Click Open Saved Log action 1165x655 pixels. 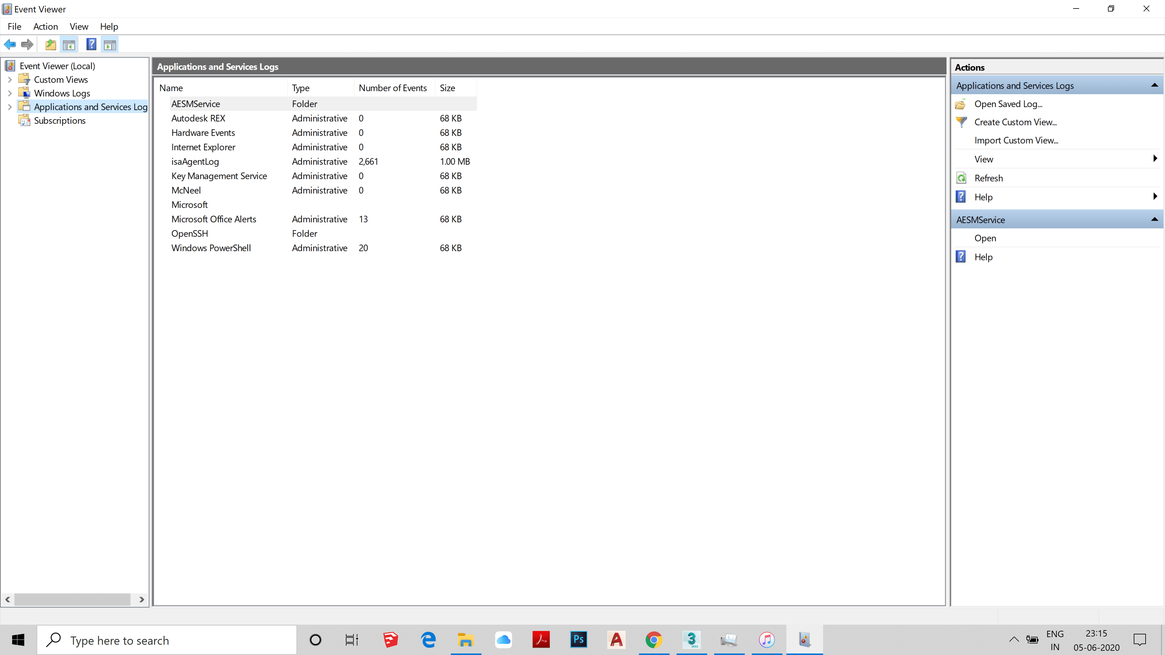tap(1008, 104)
